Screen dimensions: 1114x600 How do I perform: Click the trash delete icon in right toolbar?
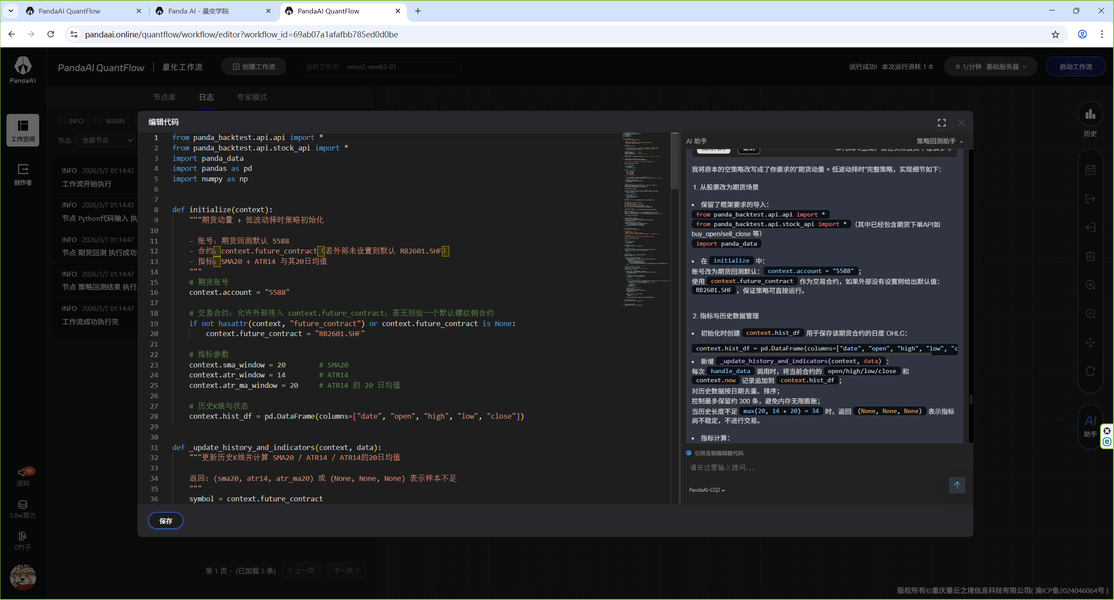coord(1090,256)
